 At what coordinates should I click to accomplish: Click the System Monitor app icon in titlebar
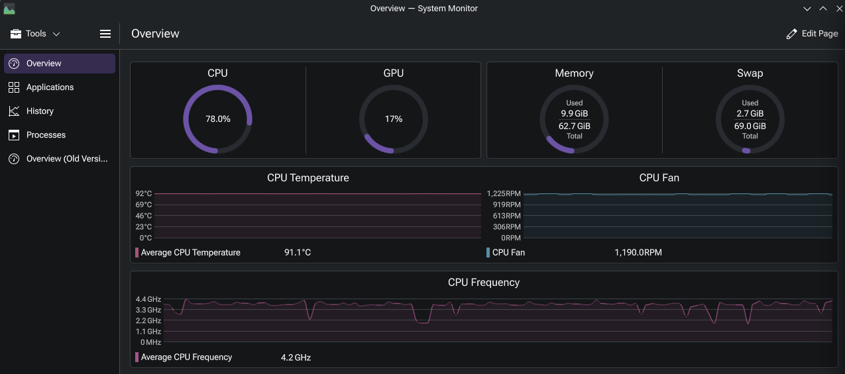coord(9,9)
